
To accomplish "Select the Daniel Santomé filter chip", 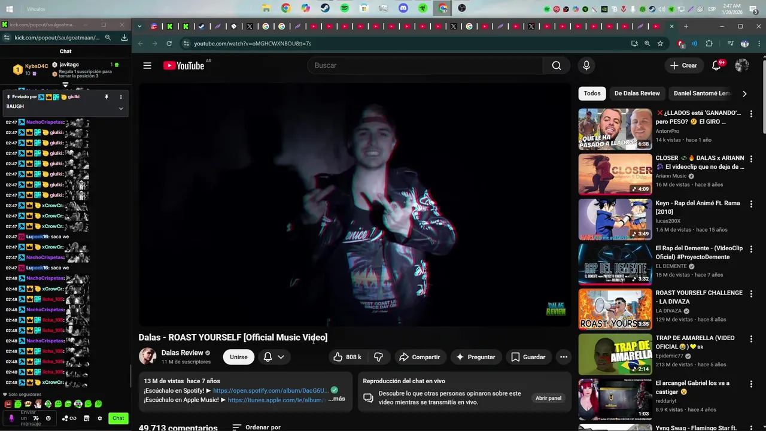I will (x=702, y=93).
